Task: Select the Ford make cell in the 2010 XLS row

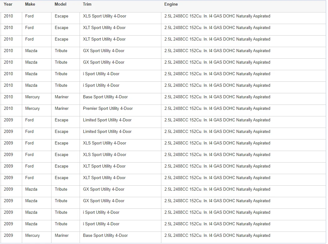Action: pyautogui.click(x=37, y=18)
